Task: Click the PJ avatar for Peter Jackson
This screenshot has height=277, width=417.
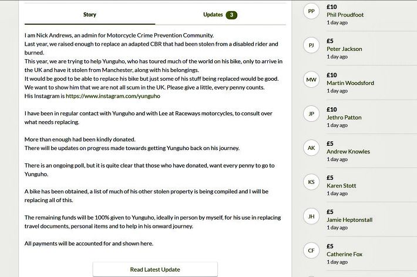Action: 311,45
